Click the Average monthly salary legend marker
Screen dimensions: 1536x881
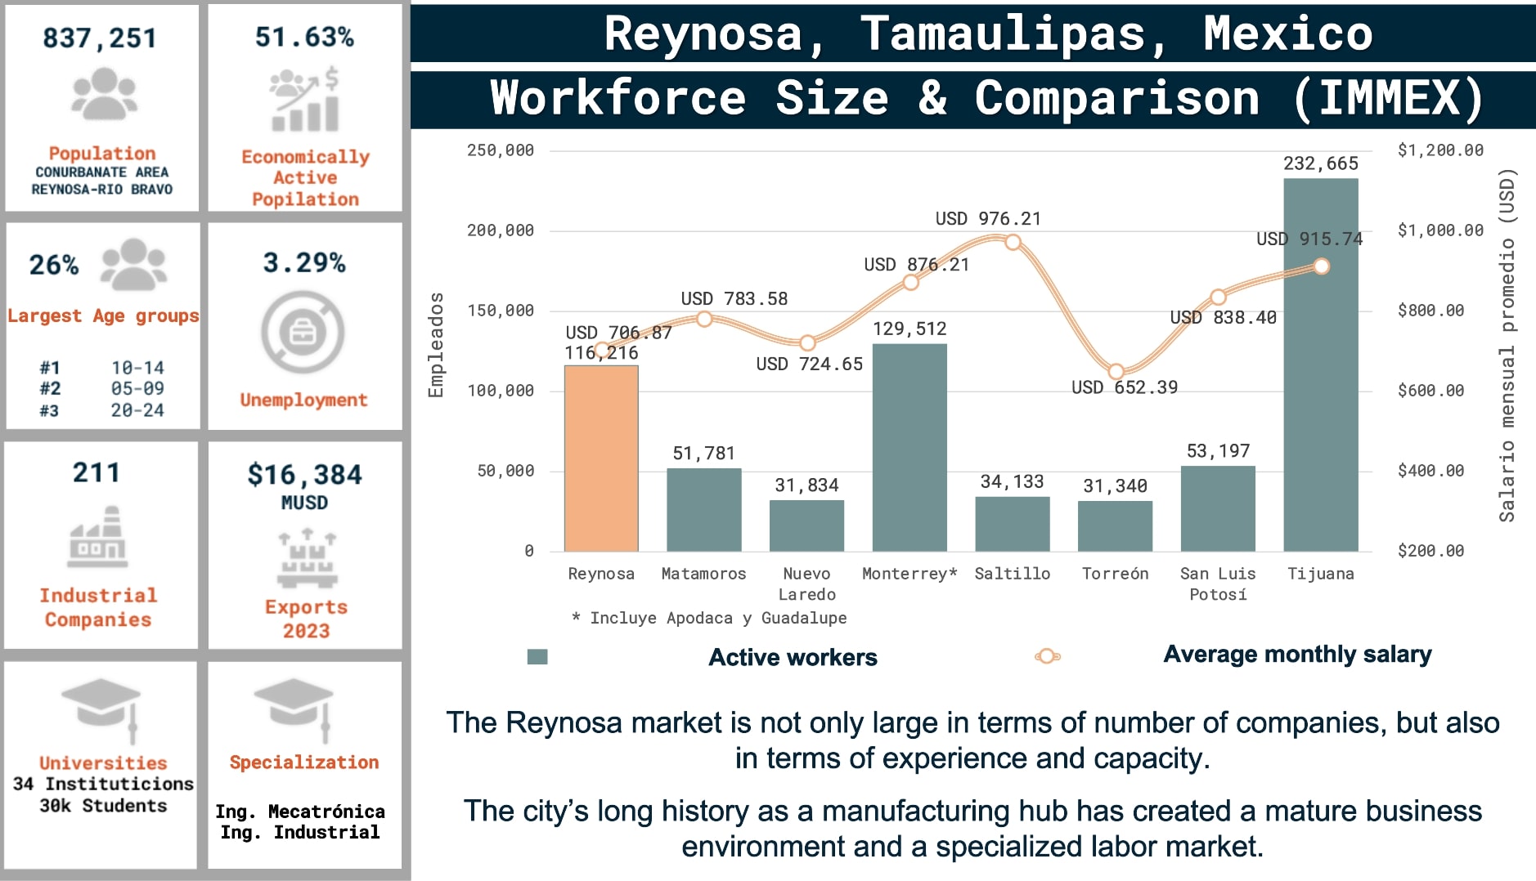1047,655
